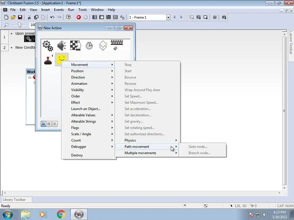This screenshot has width=294, height=220.
Task: Click the vertical scrollbar down arrow
Action: tap(285, 188)
